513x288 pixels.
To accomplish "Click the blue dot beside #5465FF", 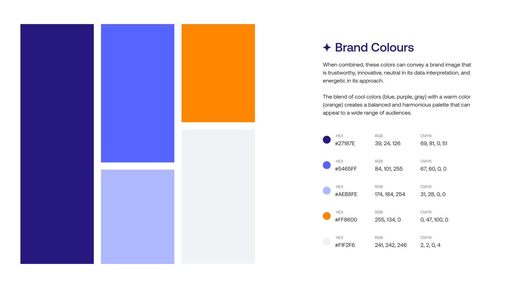I will tap(326, 165).
